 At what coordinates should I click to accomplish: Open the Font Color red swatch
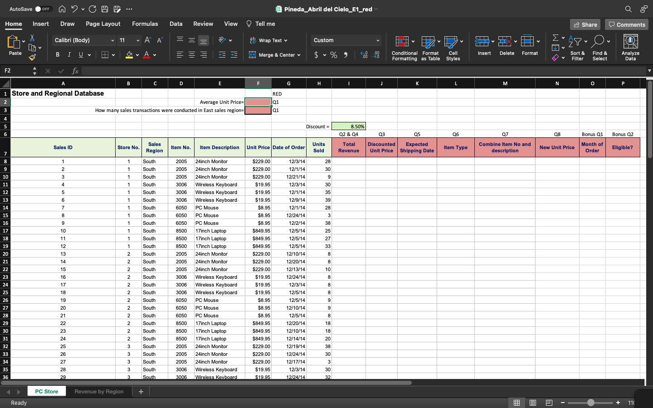tap(147, 55)
